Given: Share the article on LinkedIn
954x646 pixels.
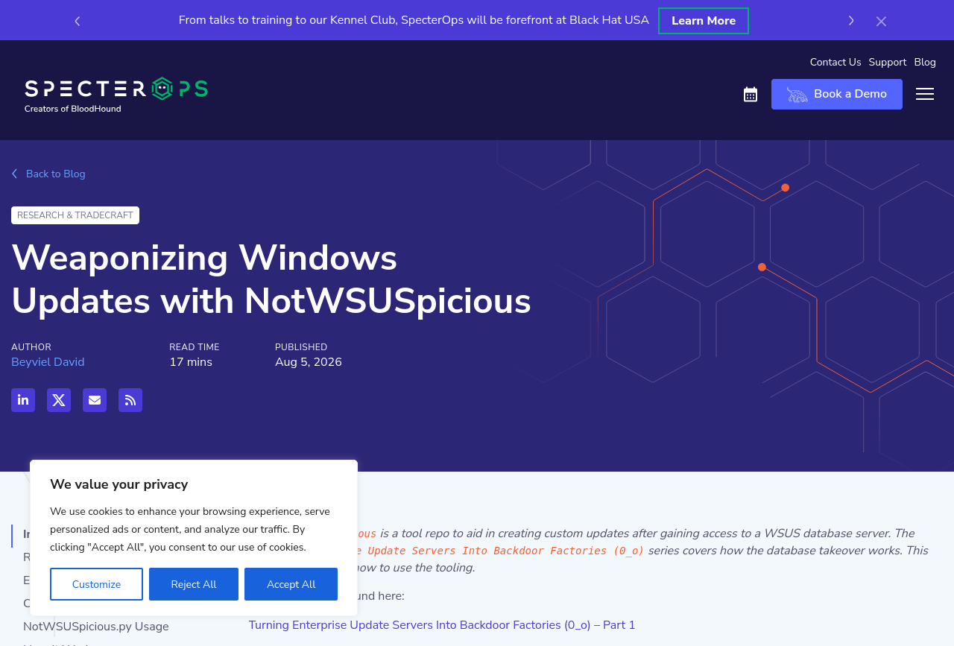Looking at the screenshot, I should tap(23, 400).
